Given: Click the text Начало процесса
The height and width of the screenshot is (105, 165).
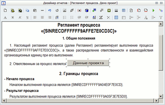Looking at the screenshot, I should tap(20, 79).
